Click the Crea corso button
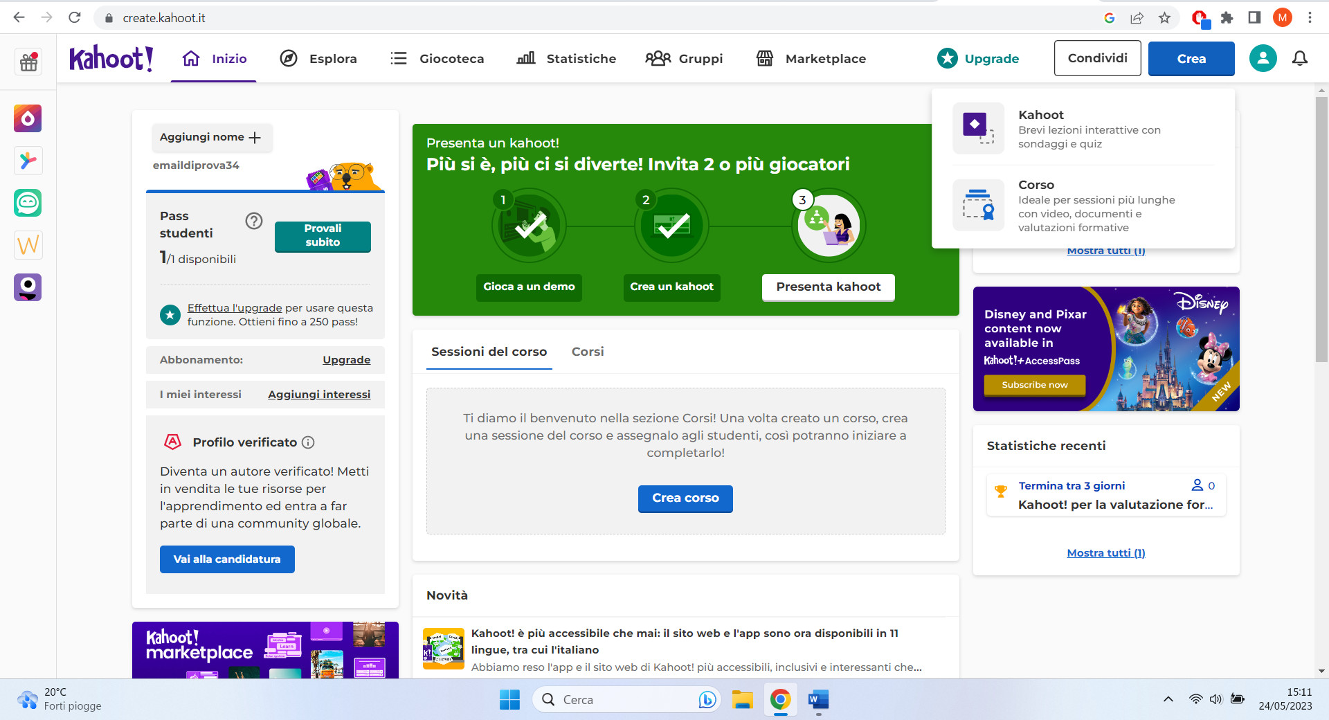Image resolution: width=1329 pixels, height=720 pixels. click(x=685, y=498)
